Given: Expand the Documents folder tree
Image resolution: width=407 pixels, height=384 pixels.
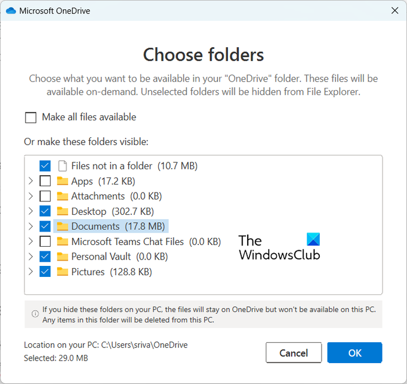Looking at the screenshot, I should click(31, 226).
